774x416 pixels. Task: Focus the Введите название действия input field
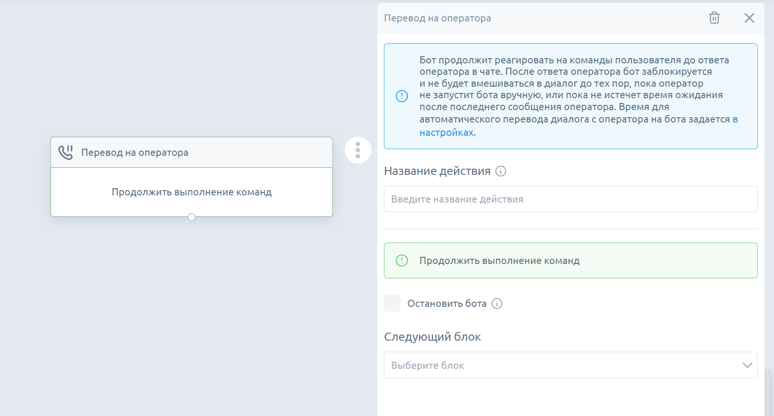[x=570, y=199]
